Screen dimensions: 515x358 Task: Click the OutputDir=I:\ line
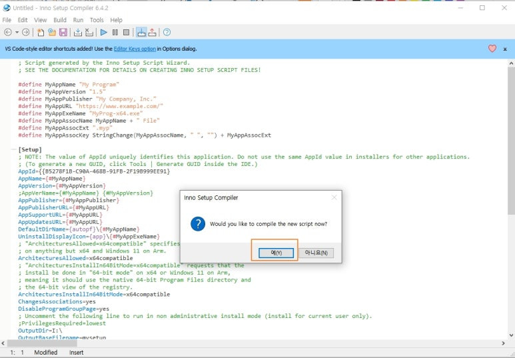pyautogui.click(x=40, y=331)
